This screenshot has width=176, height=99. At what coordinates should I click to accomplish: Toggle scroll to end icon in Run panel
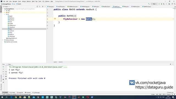6,74
